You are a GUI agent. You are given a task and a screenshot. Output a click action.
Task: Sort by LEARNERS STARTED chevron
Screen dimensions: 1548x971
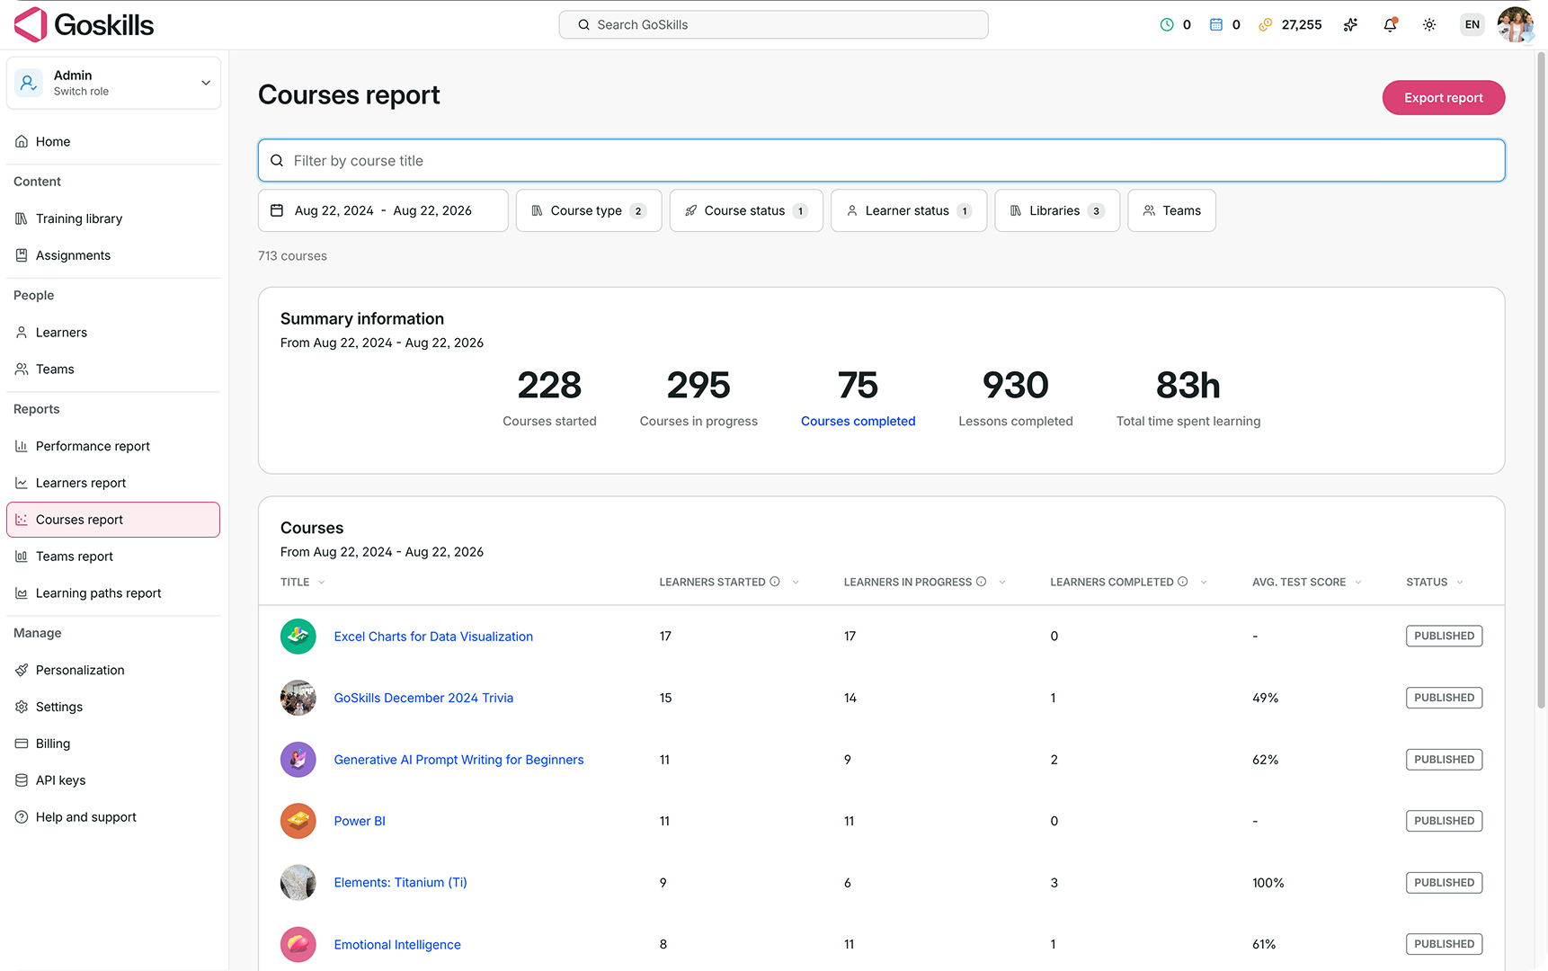tap(796, 583)
